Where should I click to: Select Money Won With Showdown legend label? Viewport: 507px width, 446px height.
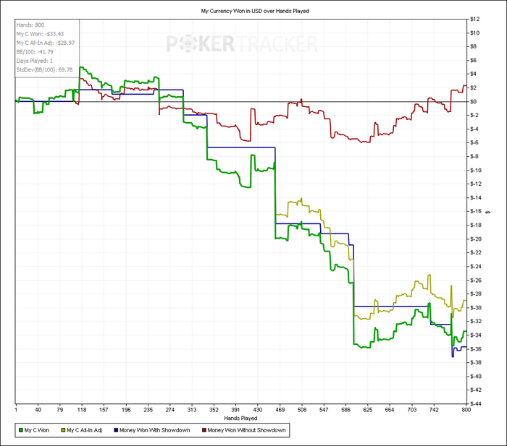point(154,430)
